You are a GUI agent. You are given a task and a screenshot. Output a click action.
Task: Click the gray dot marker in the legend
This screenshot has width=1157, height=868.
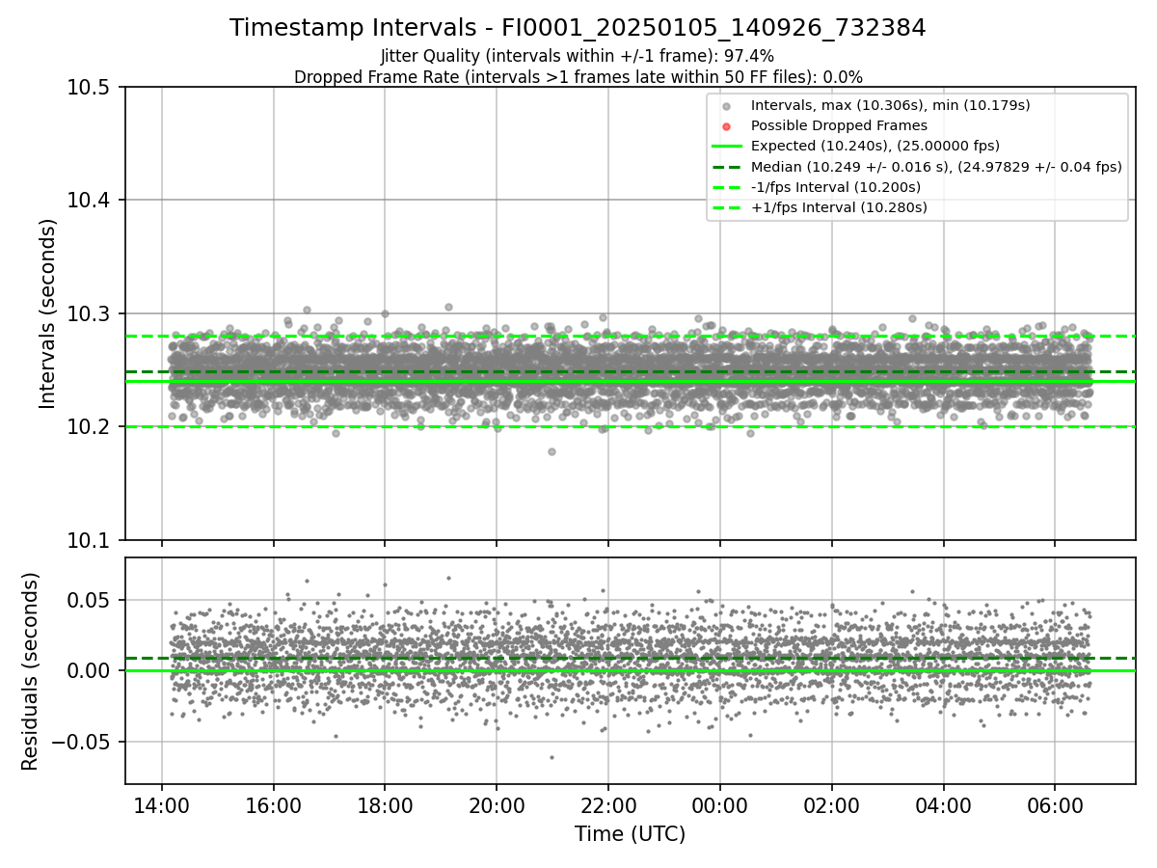tap(727, 106)
